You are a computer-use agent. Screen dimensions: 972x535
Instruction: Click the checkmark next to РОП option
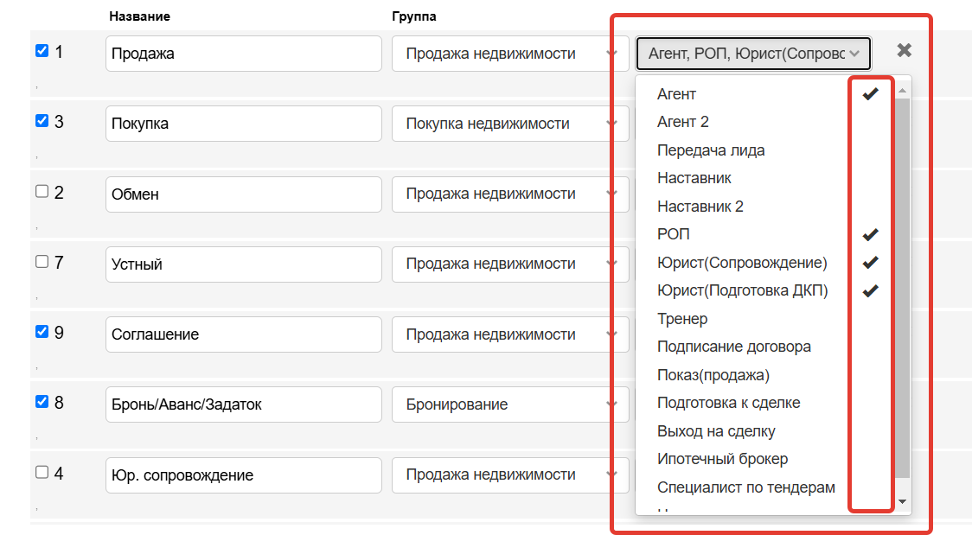pyautogui.click(x=870, y=234)
